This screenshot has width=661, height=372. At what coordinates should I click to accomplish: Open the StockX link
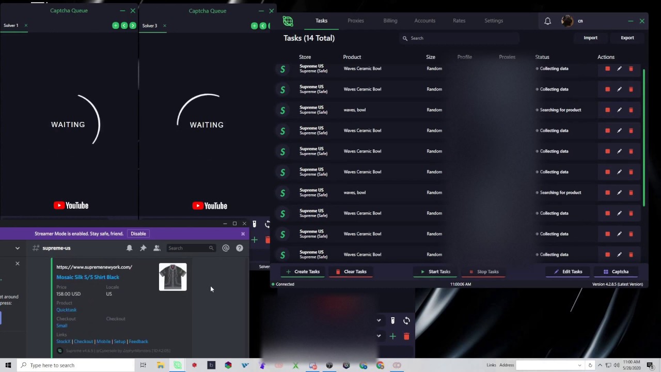point(63,342)
